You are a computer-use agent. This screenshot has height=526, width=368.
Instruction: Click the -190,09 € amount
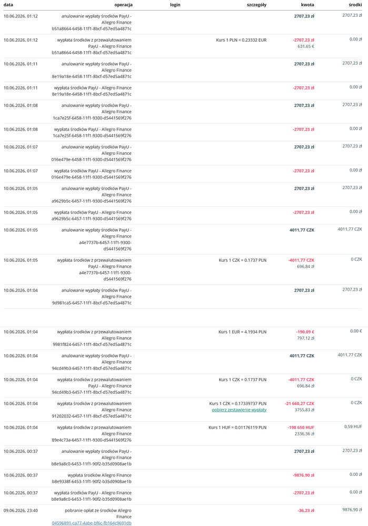[x=305, y=332]
